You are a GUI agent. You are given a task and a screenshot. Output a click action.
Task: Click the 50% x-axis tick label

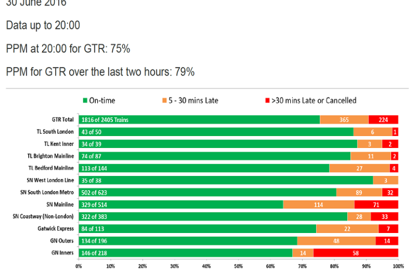[239, 265]
